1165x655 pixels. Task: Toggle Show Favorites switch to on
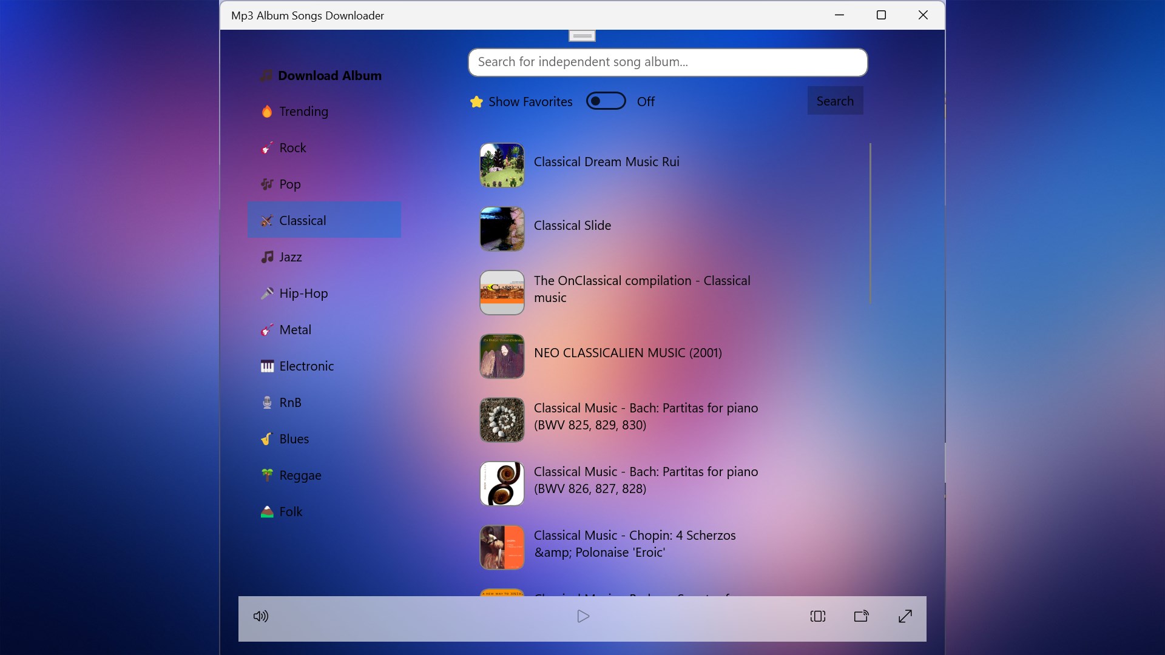pyautogui.click(x=605, y=101)
